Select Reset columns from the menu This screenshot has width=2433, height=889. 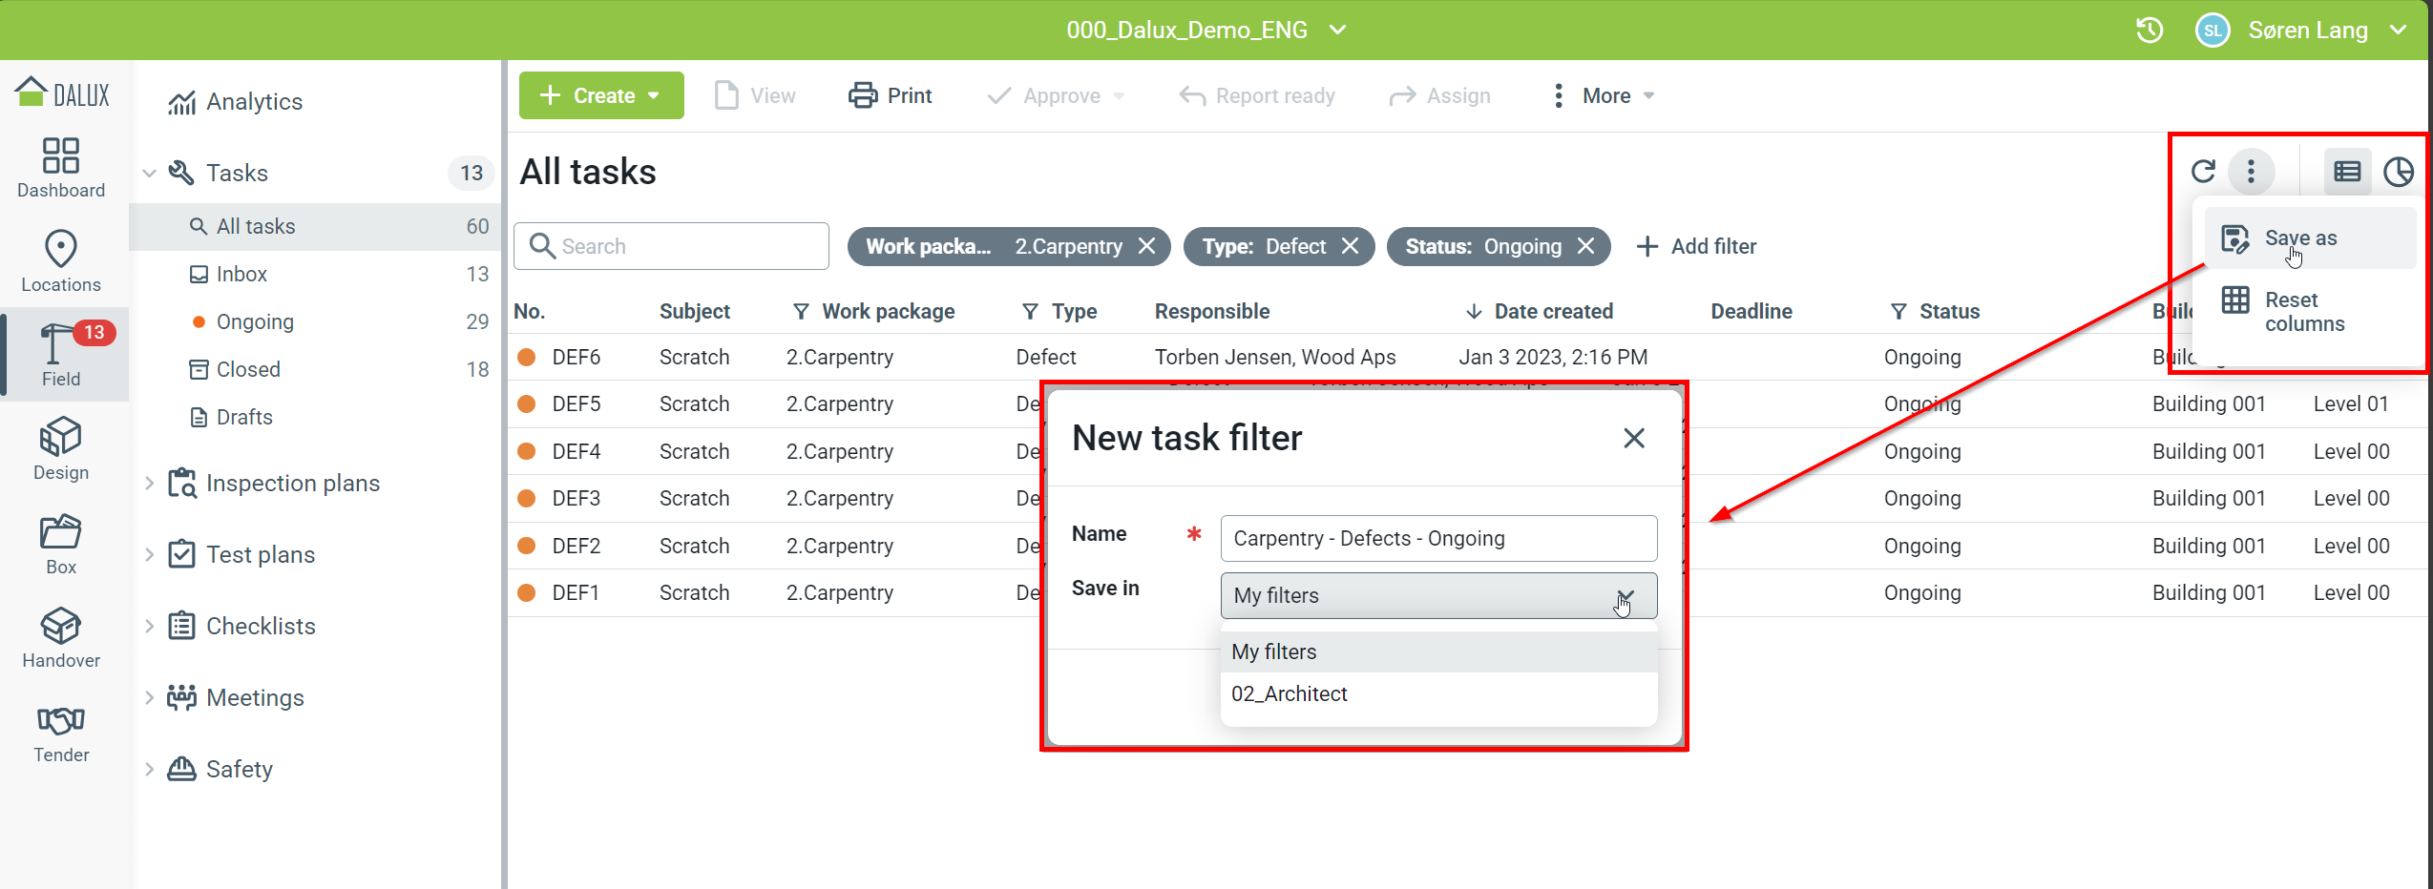tap(2302, 312)
